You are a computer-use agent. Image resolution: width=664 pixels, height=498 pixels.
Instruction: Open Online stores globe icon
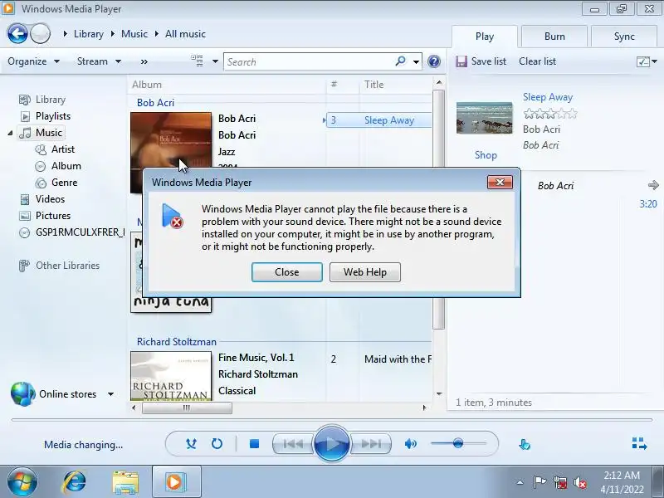click(x=22, y=393)
